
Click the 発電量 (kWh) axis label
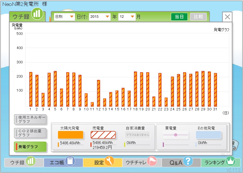pyautogui.click(x=17, y=26)
